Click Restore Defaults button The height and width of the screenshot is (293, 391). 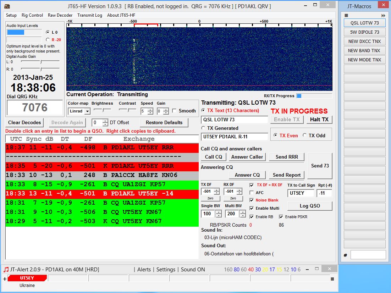pos(164,122)
